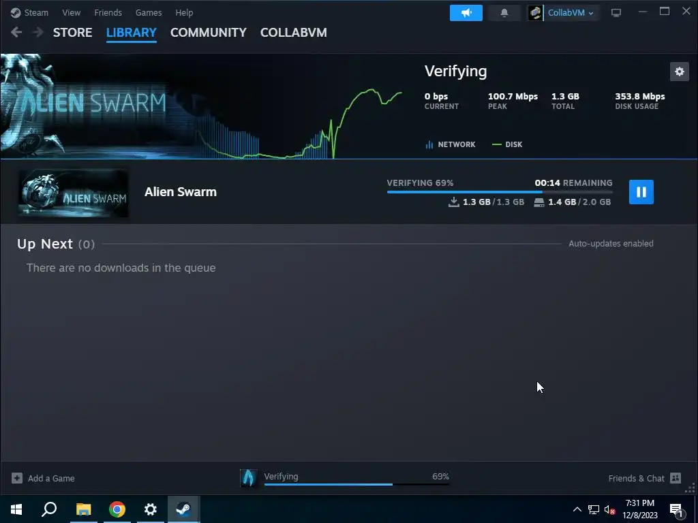Open the Games menu
698x523 pixels.
[x=148, y=12]
